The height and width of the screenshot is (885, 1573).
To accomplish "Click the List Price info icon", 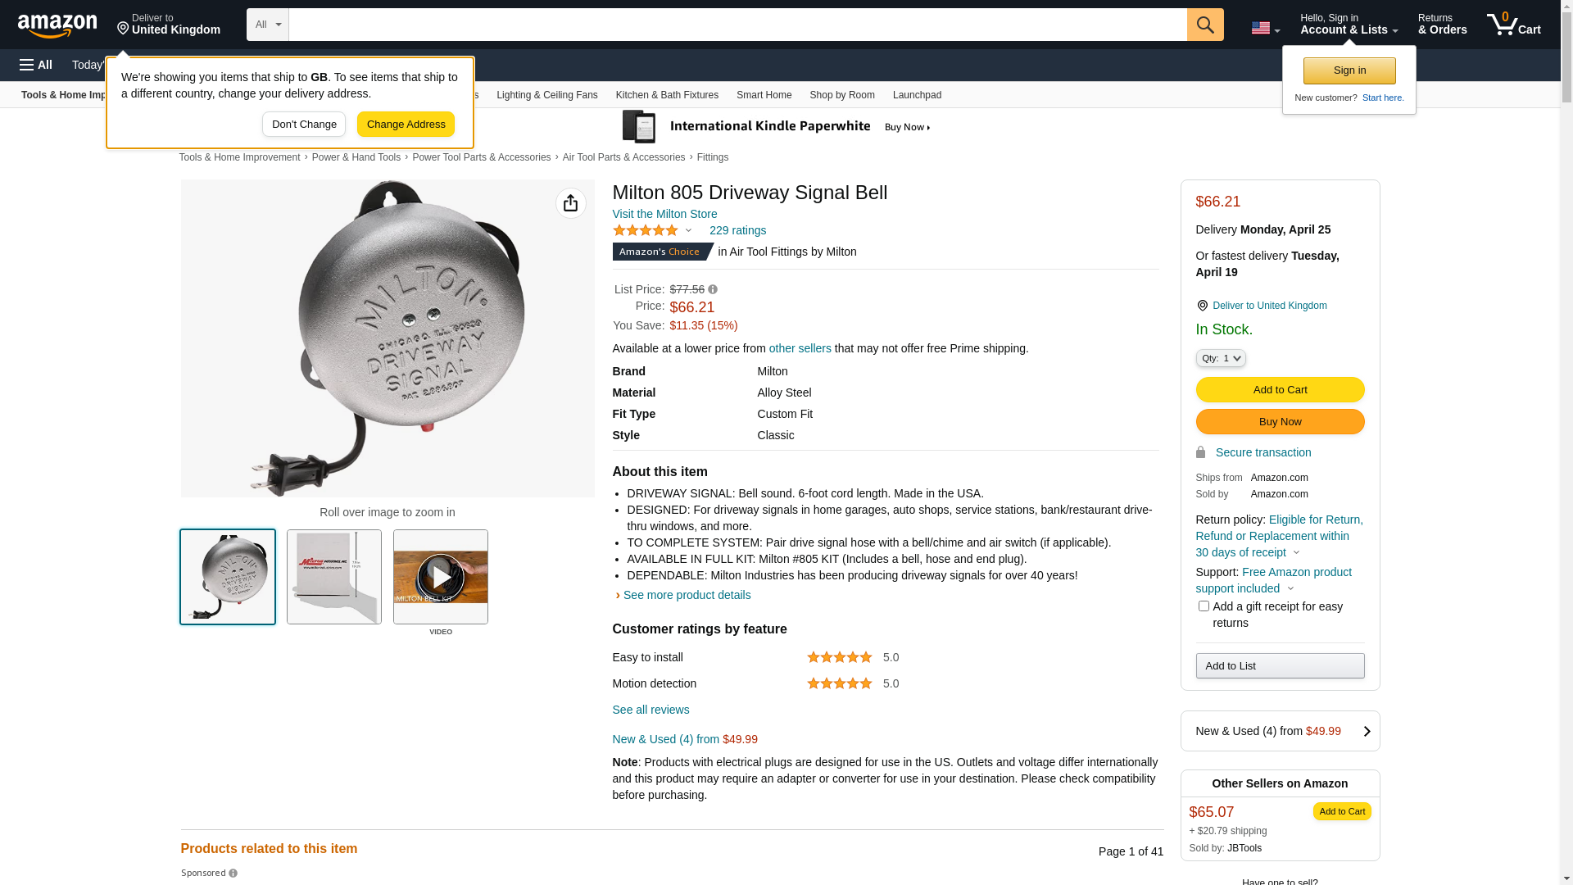I will [x=713, y=289].
